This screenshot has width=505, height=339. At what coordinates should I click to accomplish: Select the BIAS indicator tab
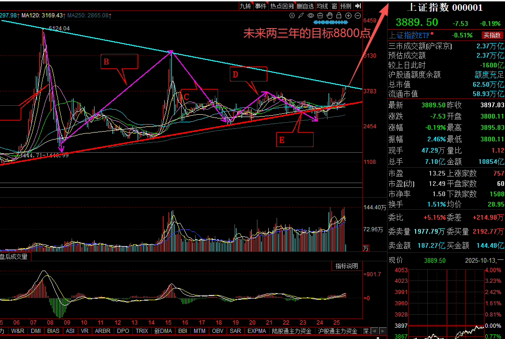coord(53,331)
